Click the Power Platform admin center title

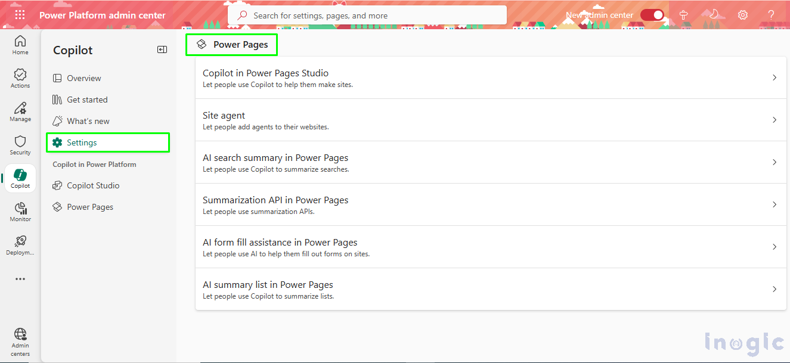[103, 15]
